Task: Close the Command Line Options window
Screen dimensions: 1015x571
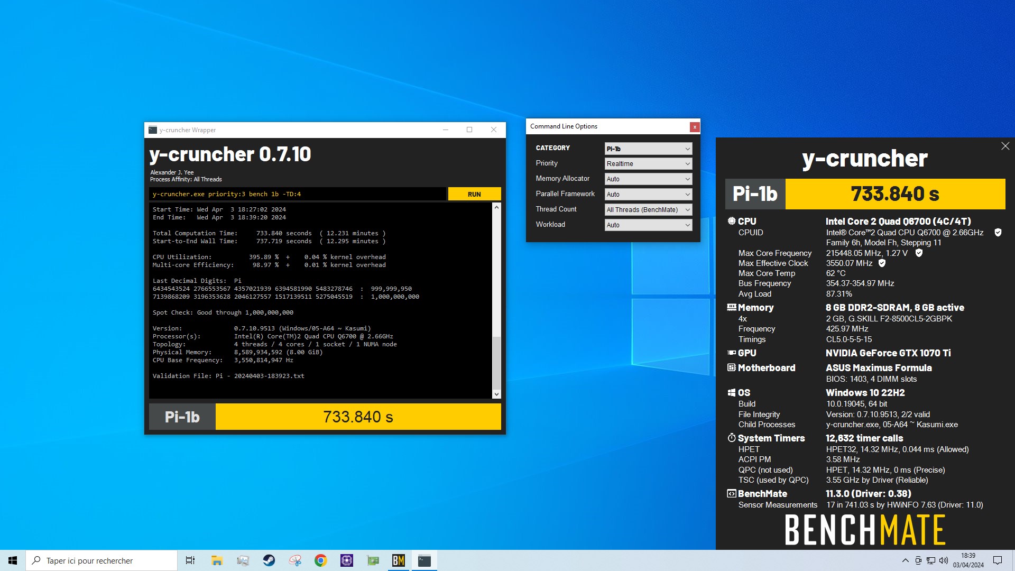Action: (695, 127)
